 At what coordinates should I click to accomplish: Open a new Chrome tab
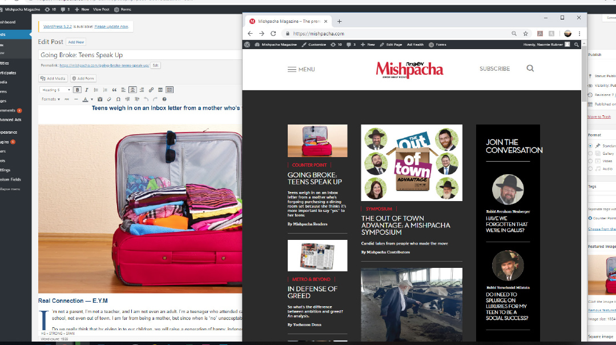point(340,21)
